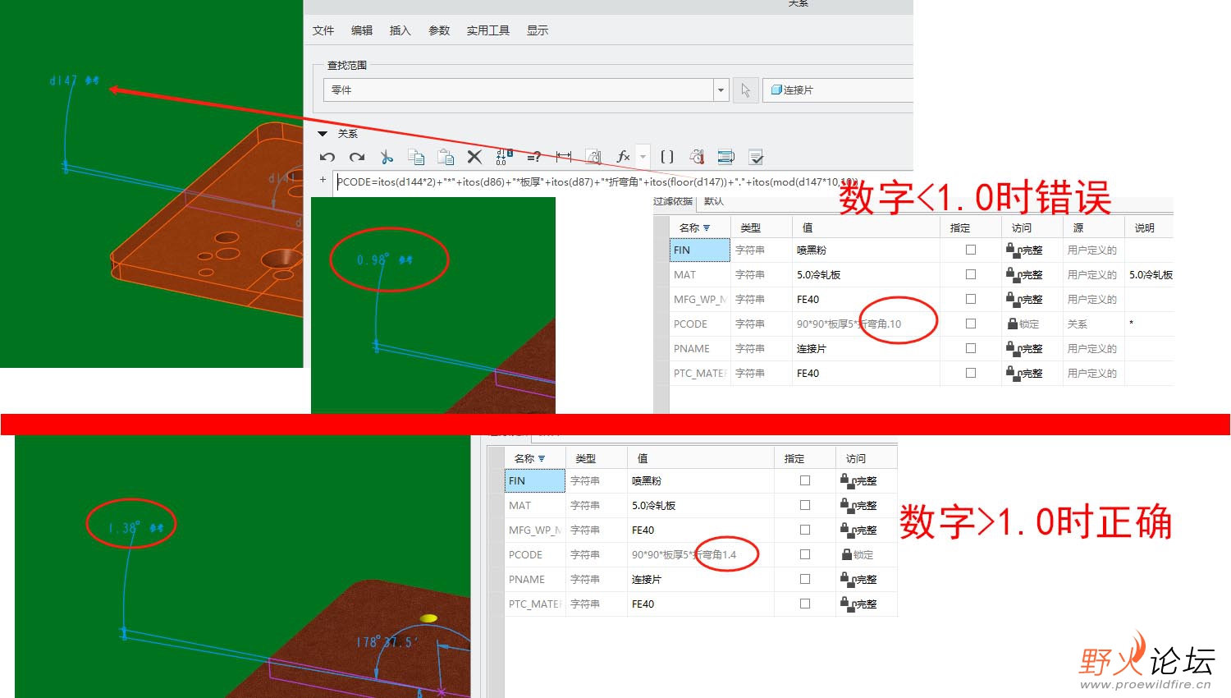The width and height of the screenshot is (1231, 698).
Task: Click the dimension display icon in relations toolbar
Action: 563,157
